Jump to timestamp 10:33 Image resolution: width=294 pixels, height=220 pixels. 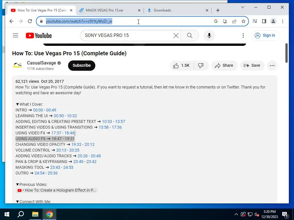click(x=107, y=121)
